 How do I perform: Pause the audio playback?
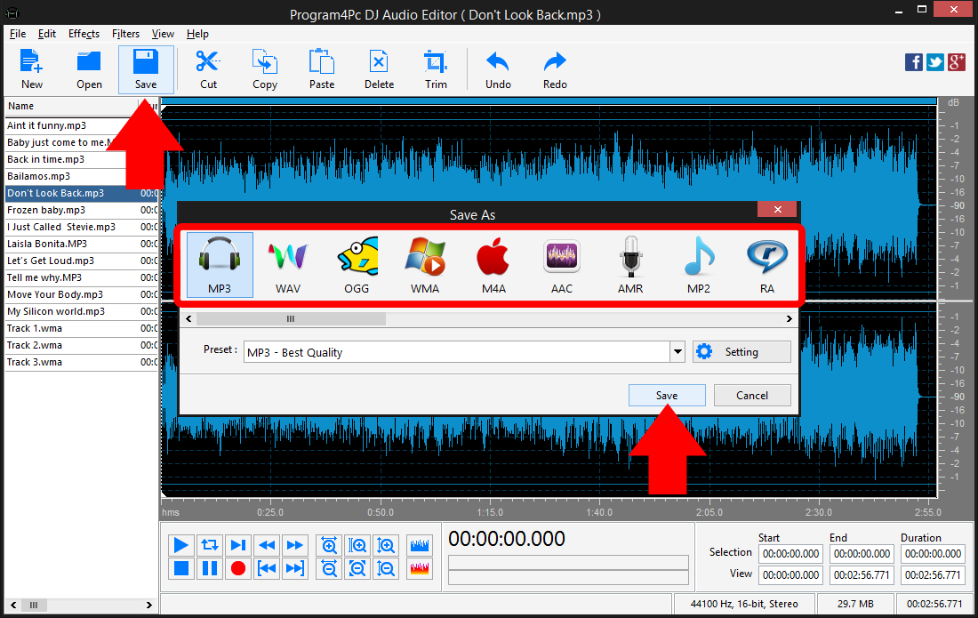coord(209,567)
